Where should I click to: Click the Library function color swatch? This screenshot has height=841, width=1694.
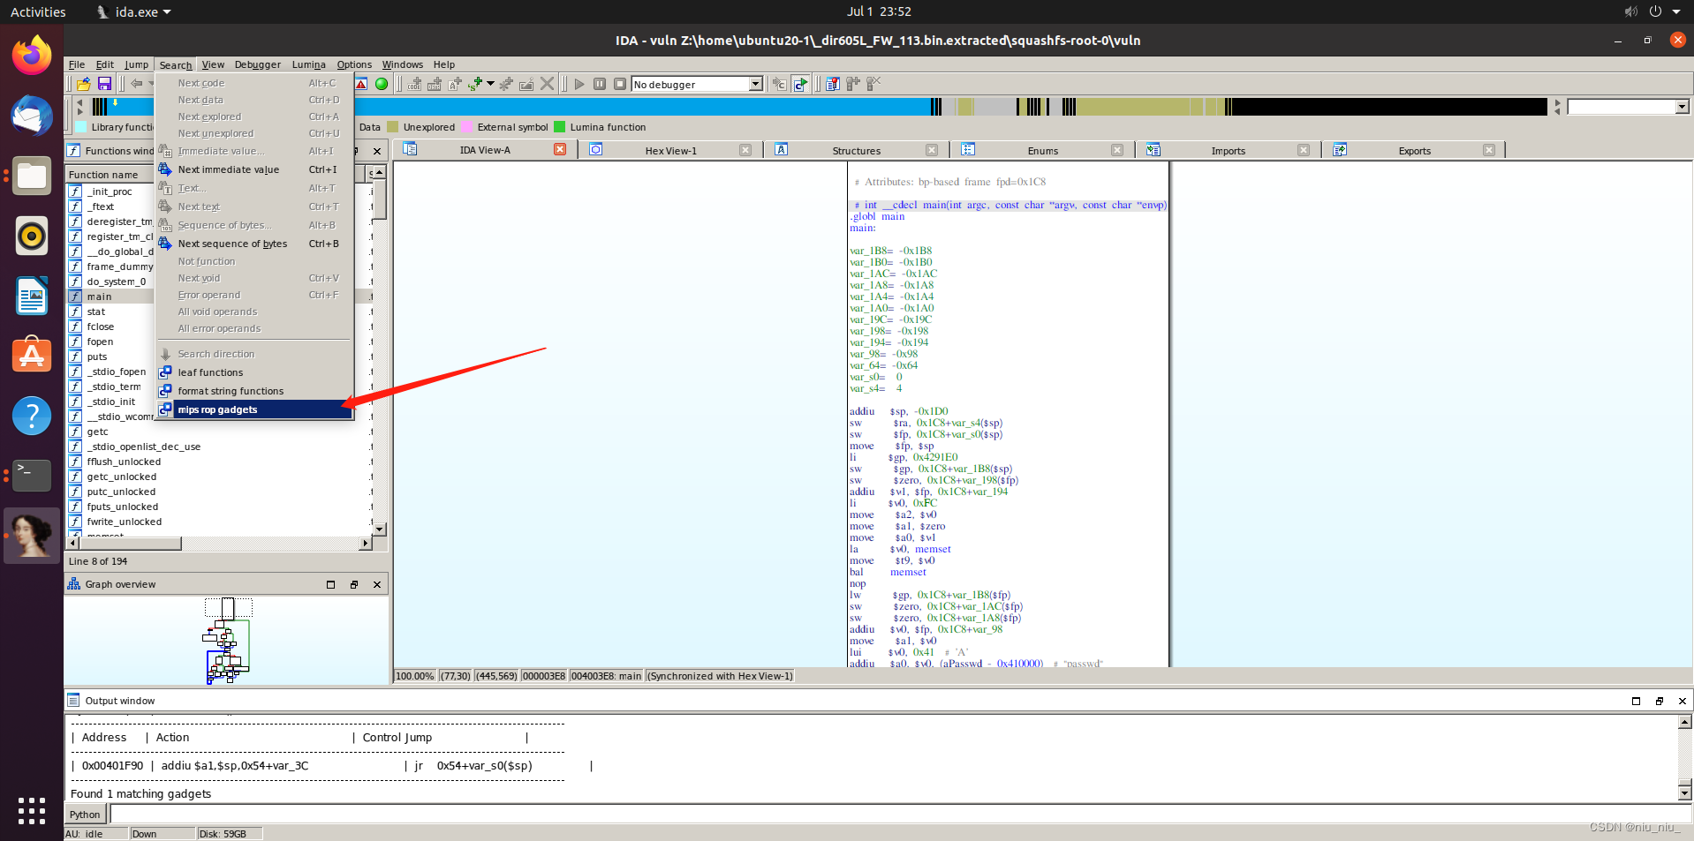click(82, 127)
